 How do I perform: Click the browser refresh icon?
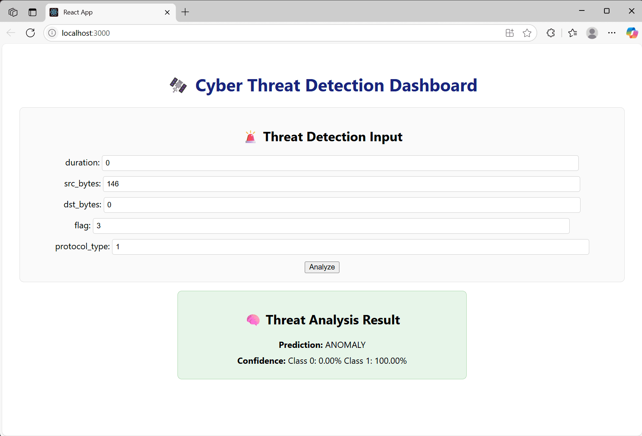(x=30, y=33)
